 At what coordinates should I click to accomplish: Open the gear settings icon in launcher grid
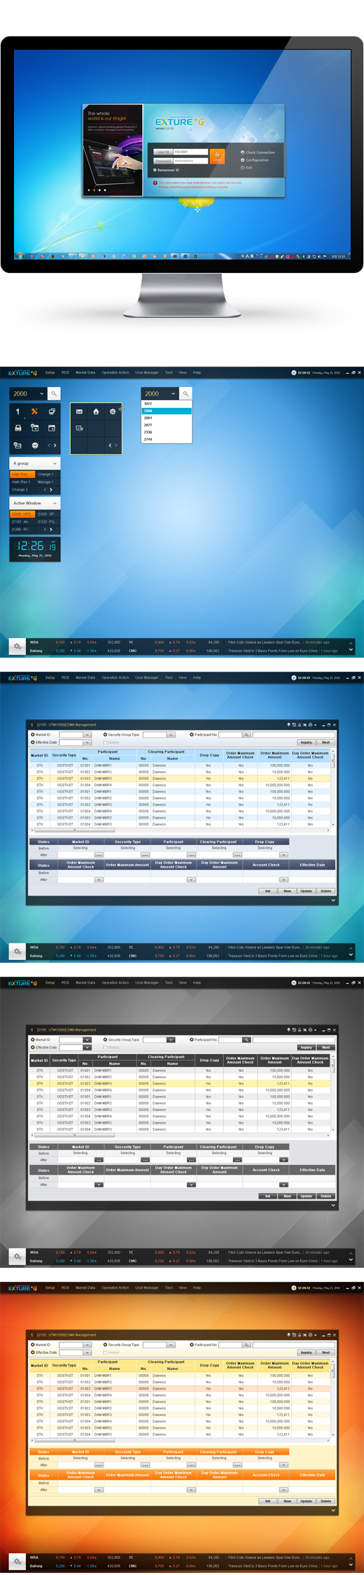tap(112, 411)
